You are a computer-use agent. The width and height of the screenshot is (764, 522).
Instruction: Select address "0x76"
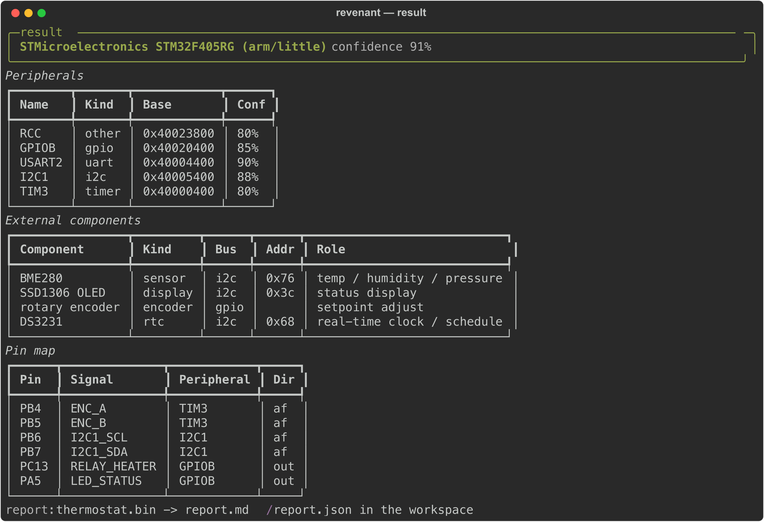[280, 278]
